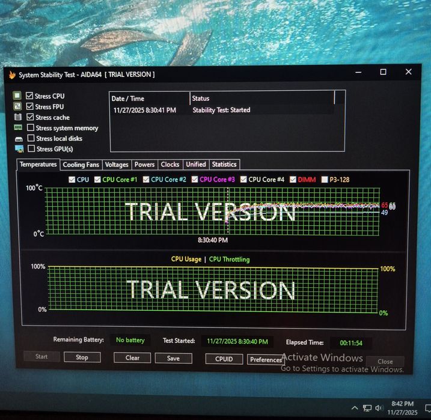Click the disk drive icon beside Stress local disks

(19, 139)
